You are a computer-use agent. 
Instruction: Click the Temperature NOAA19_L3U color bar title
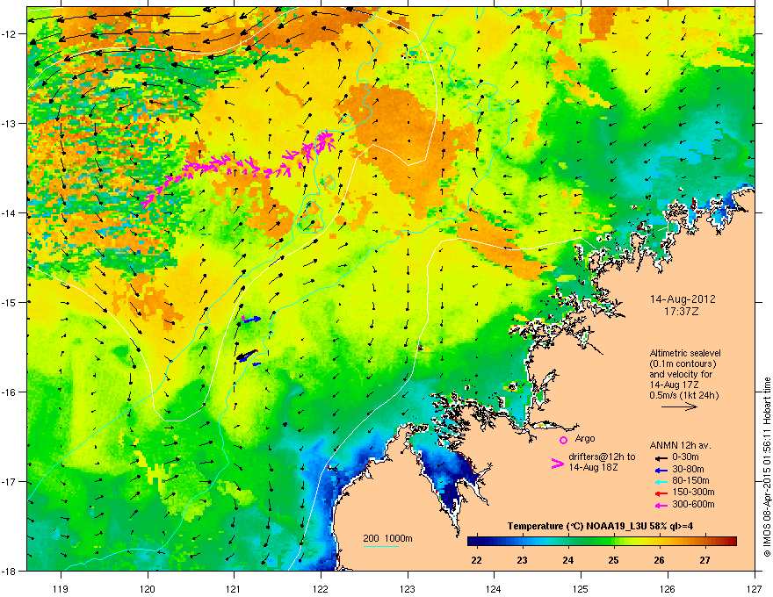(x=600, y=526)
